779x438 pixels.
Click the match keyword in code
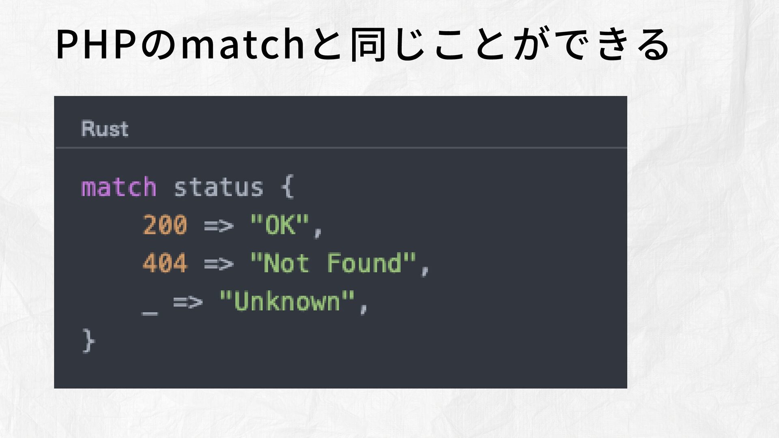click(x=119, y=187)
